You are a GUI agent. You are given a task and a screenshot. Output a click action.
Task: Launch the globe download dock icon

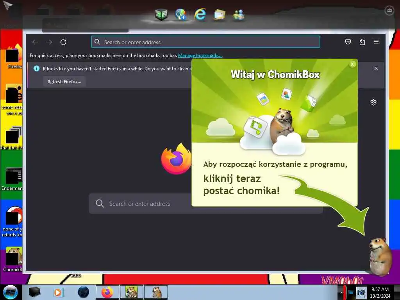pos(180,14)
